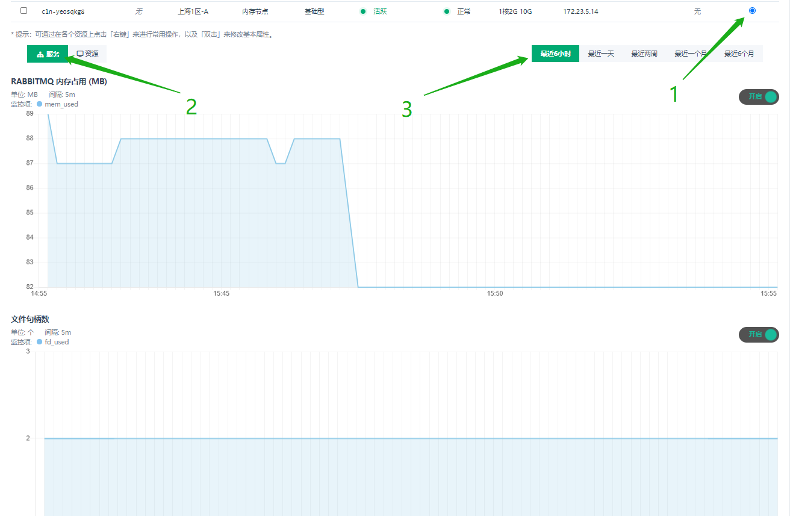790x516 pixels.
Task: Toggle the 文件句柄数 chart 开启 switch
Action: (x=759, y=335)
